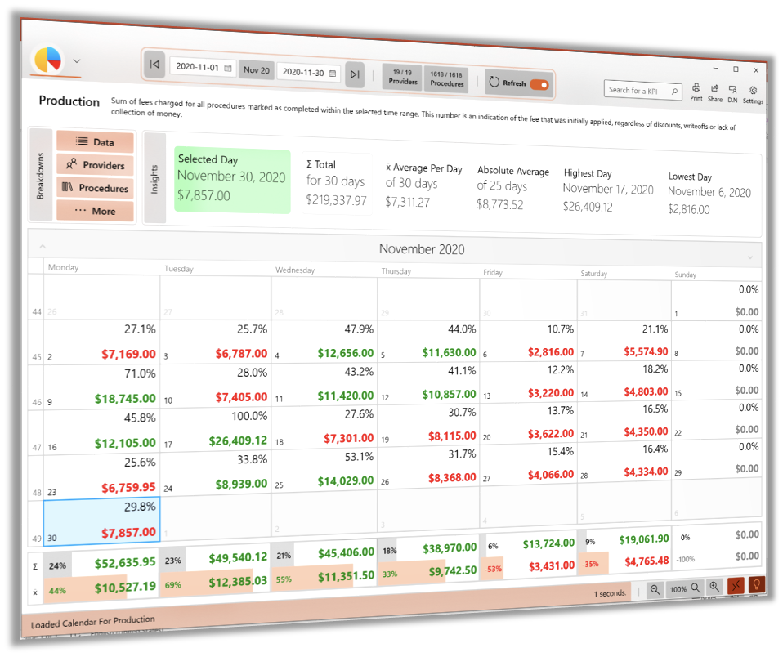Viewport: 783px width, 657px height.
Task: Zoom in using the plus magnifier
Action: click(x=714, y=586)
